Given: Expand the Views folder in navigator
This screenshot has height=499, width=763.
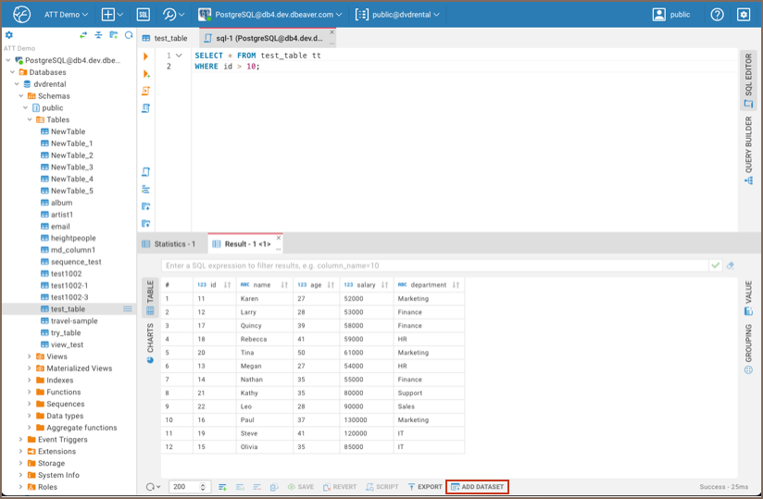Looking at the screenshot, I should (x=30, y=356).
